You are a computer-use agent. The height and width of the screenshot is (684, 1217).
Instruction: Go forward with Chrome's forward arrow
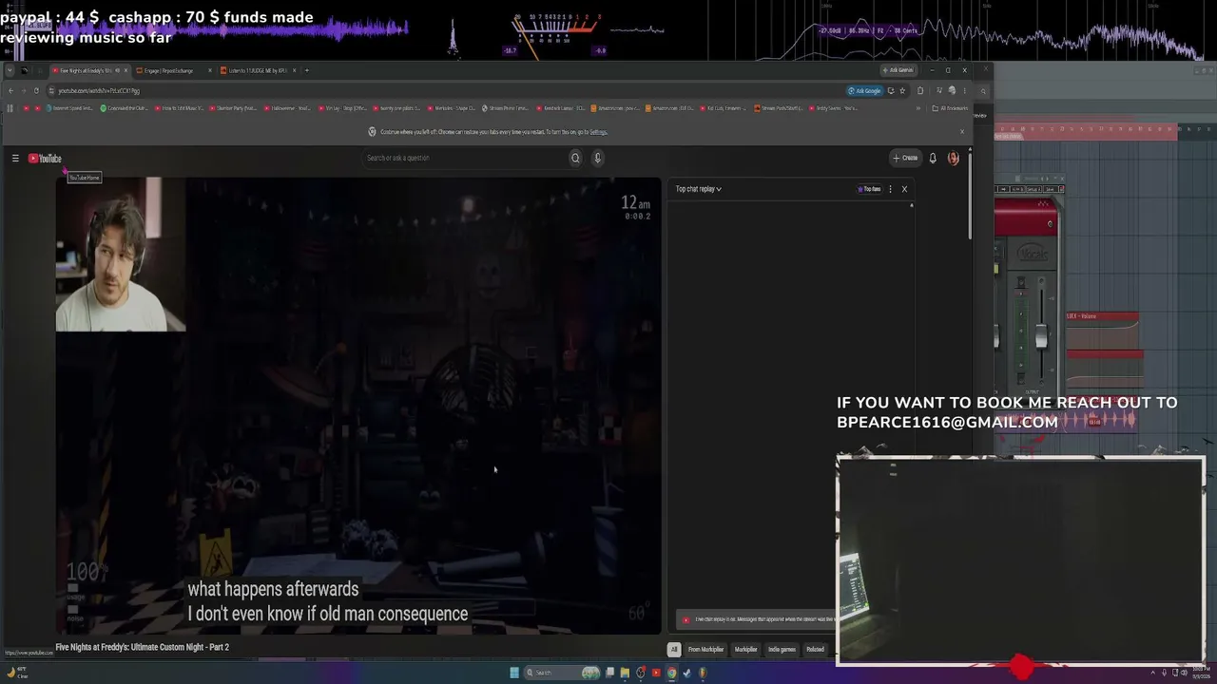[x=24, y=91]
